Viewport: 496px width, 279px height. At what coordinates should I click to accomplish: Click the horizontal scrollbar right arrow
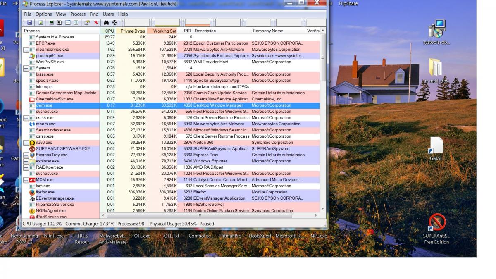tap(317, 215)
